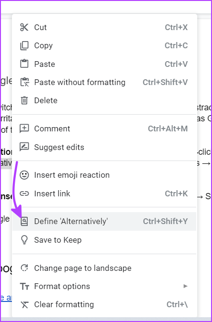Screen dimensions: 212x322
Task: Open Format options menu entry
Action: 104,286
